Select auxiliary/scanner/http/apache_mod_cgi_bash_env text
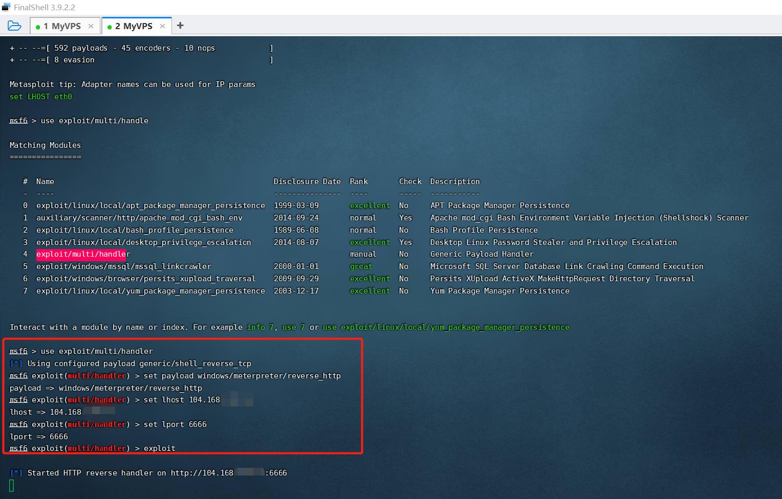The height and width of the screenshot is (499, 782). (139, 218)
